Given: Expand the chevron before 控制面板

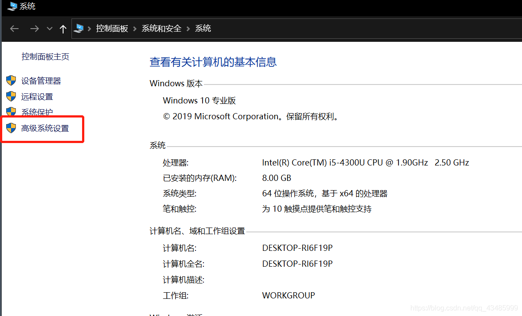Looking at the screenshot, I should click(89, 29).
